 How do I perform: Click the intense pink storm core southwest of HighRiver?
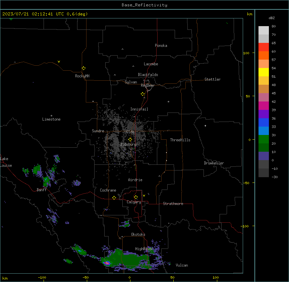pyautogui.click(x=107, y=263)
